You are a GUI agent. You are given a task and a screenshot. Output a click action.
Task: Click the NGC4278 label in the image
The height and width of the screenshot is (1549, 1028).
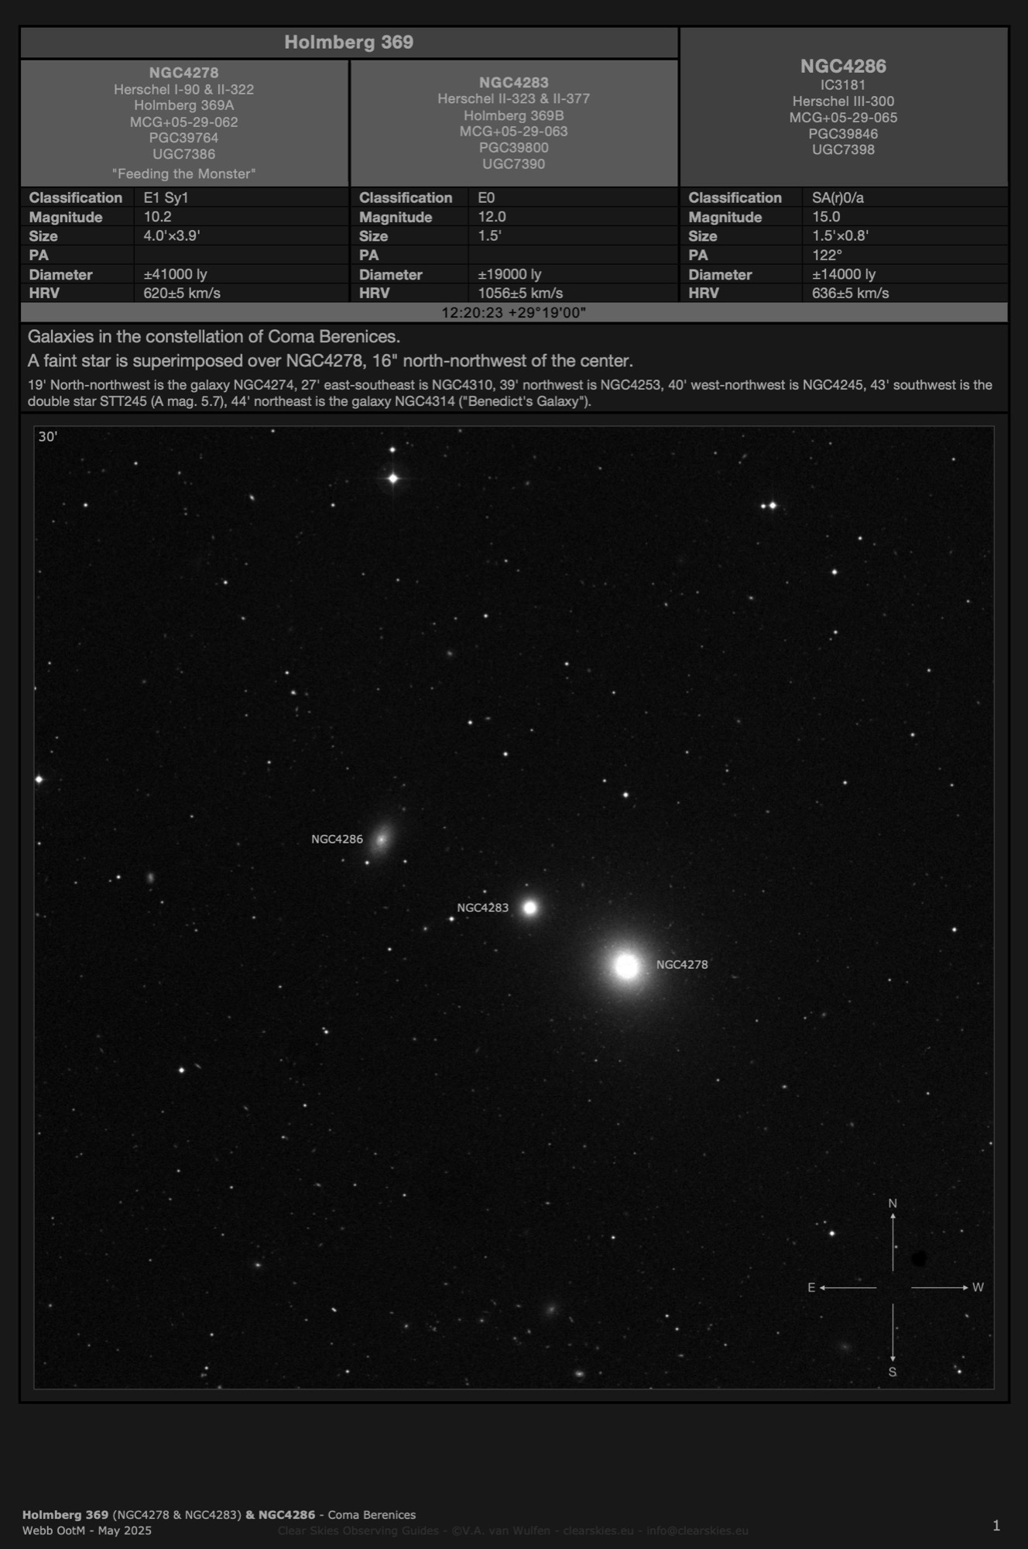pos(682,964)
